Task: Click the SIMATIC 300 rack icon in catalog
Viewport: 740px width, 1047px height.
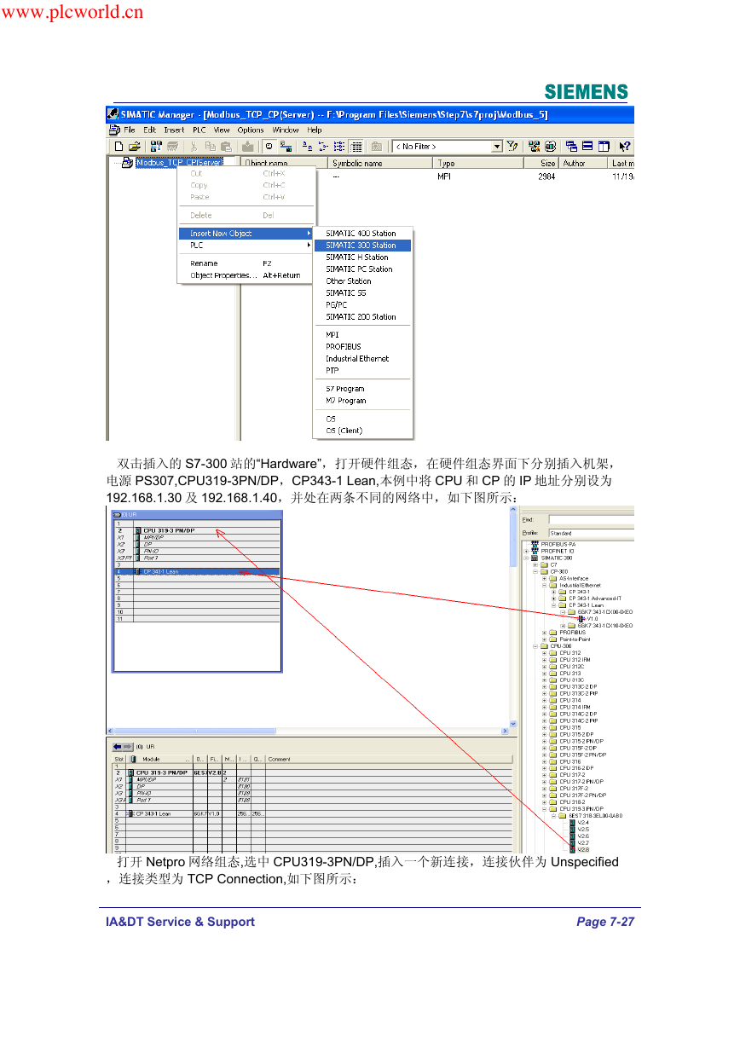Action: click(x=535, y=558)
